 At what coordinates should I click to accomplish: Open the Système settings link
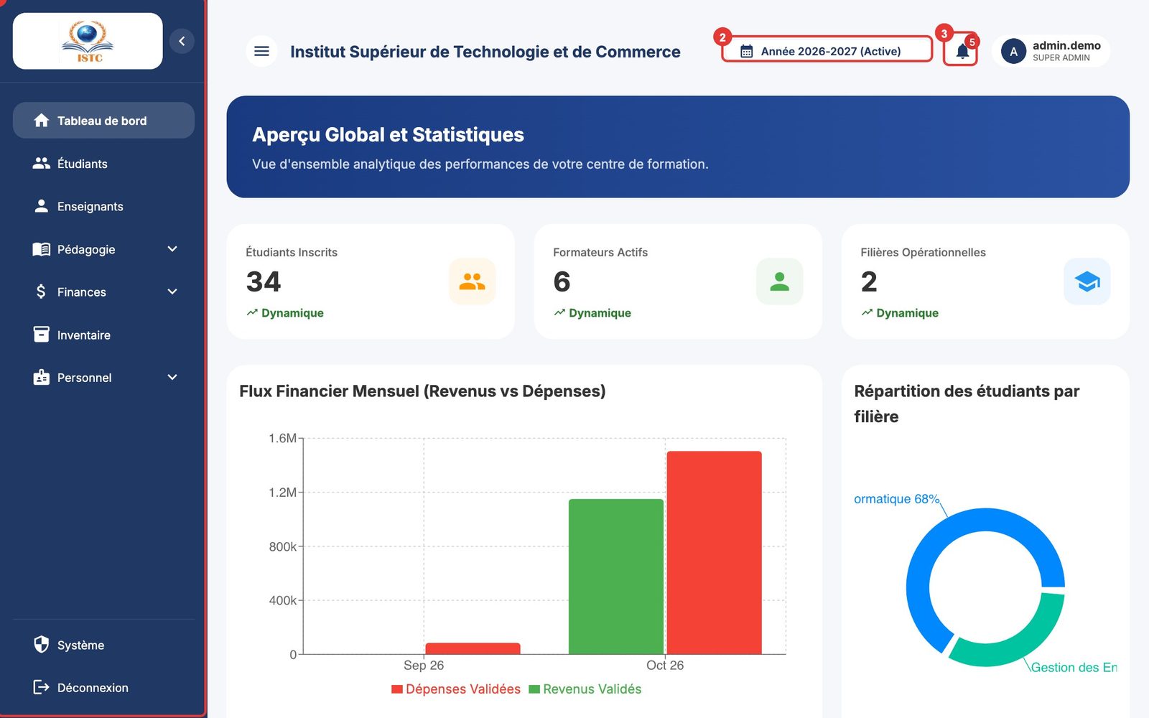click(x=103, y=644)
